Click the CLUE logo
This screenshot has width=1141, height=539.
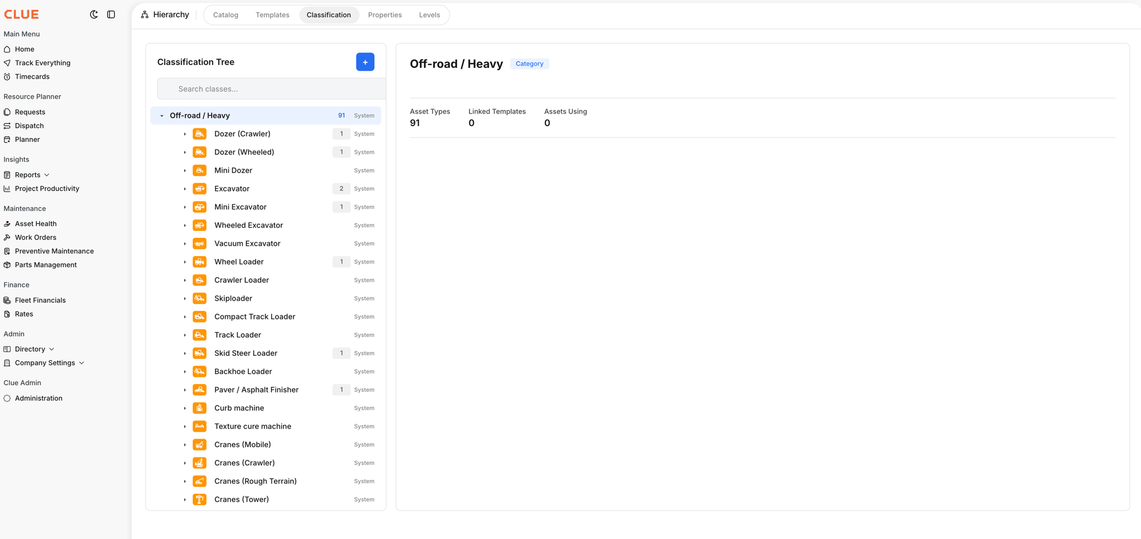[22, 14]
